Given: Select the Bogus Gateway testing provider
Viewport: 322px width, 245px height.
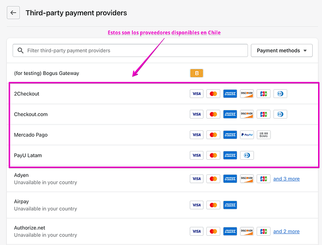Looking at the screenshot, I should coord(47,73).
